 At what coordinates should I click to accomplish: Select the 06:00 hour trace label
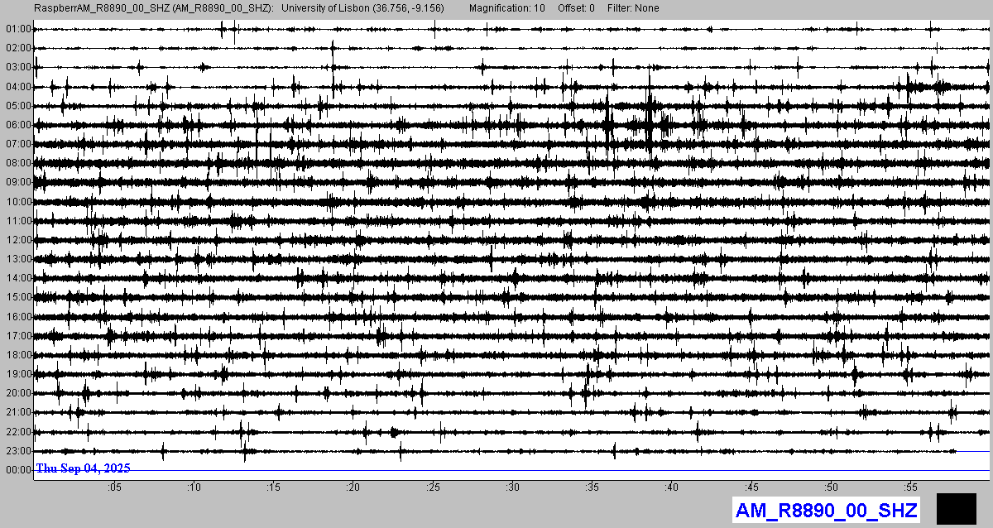pos(17,125)
